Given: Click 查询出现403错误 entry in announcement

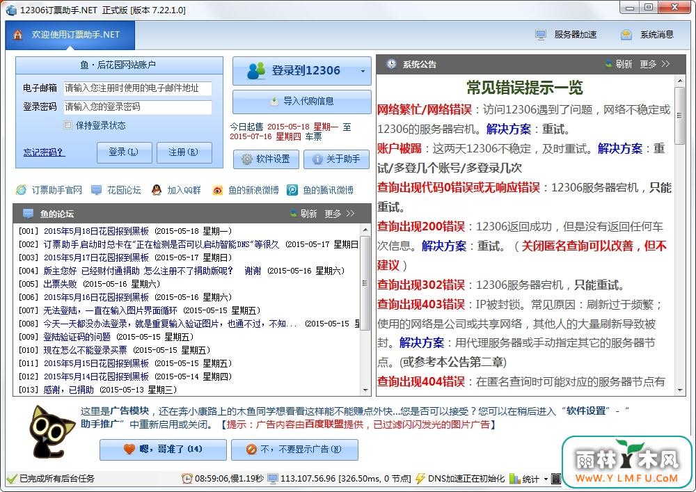Looking at the screenshot, I should [421, 305].
